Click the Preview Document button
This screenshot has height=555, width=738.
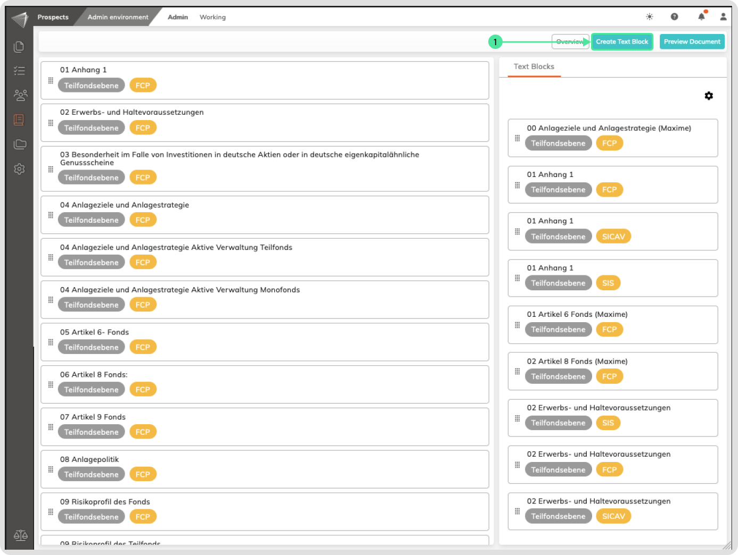(692, 41)
